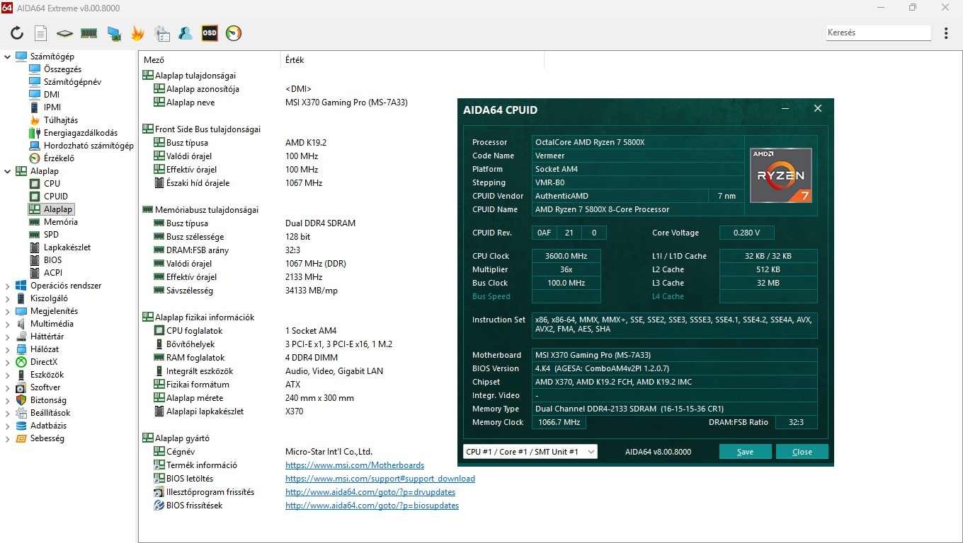Open Érzékelő sensor tree item

click(59, 158)
